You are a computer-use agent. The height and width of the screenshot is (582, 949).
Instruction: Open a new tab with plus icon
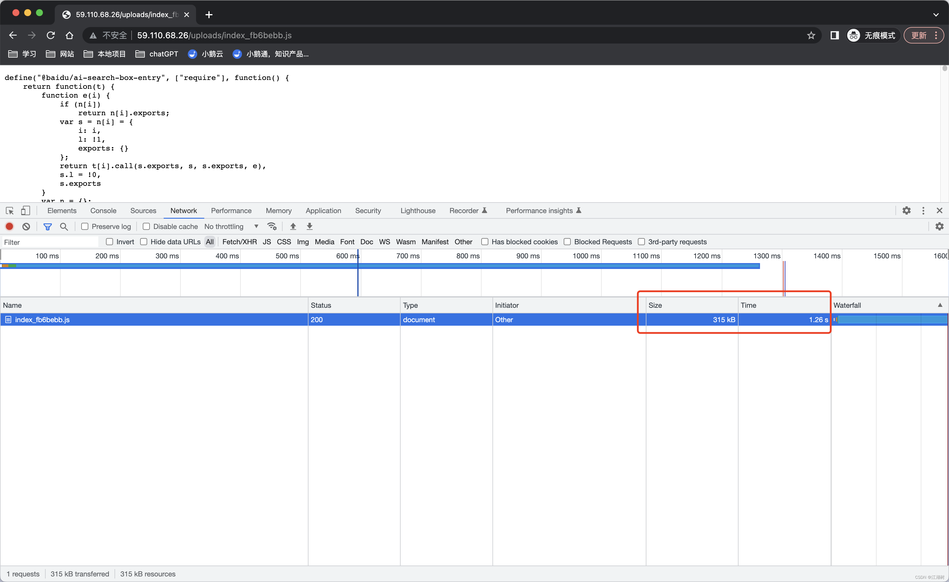(x=209, y=15)
